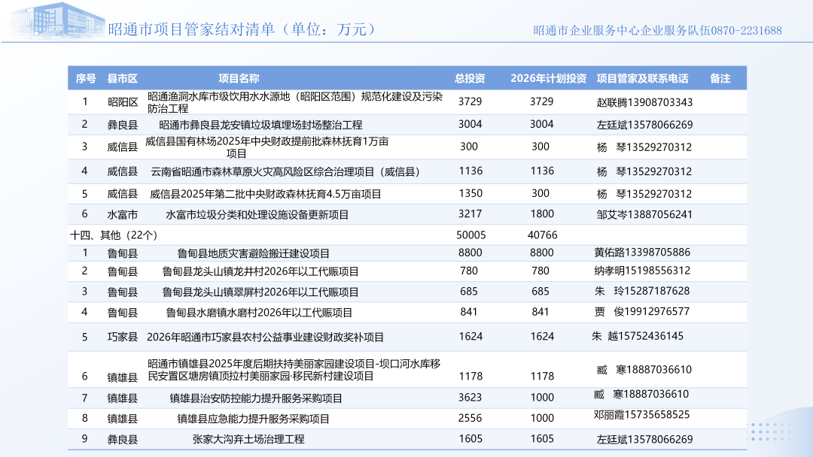Click the subtotal value 50005
The width and height of the screenshot is (813, 457).
[x=470, y=235]
